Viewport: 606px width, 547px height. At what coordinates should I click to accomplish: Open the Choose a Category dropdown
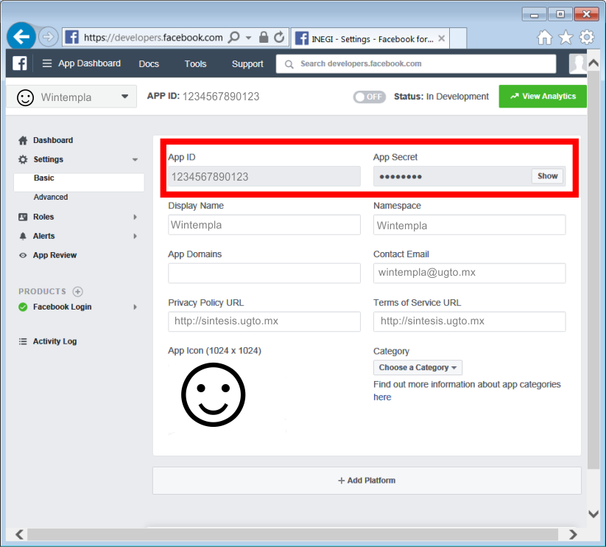pos(417,368)
